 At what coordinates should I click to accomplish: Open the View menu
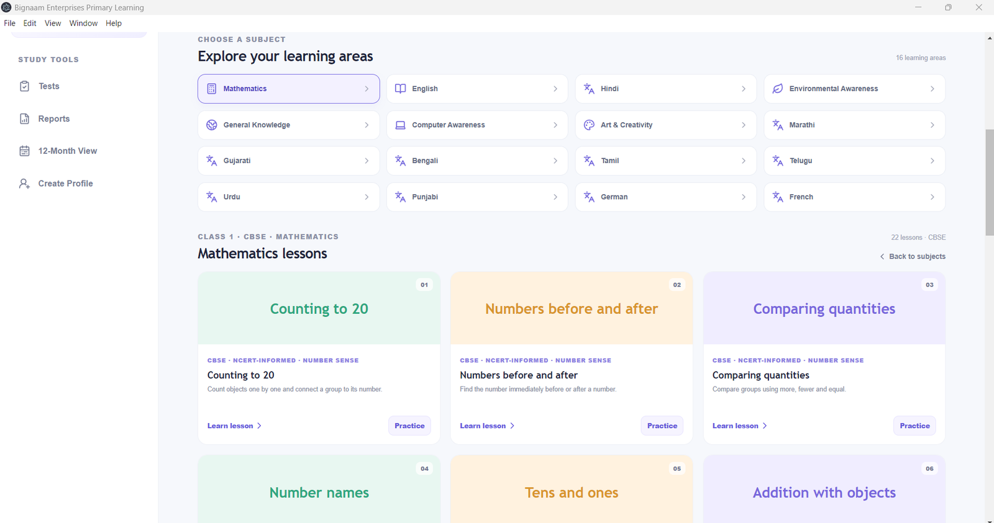[x=53, y=23]
